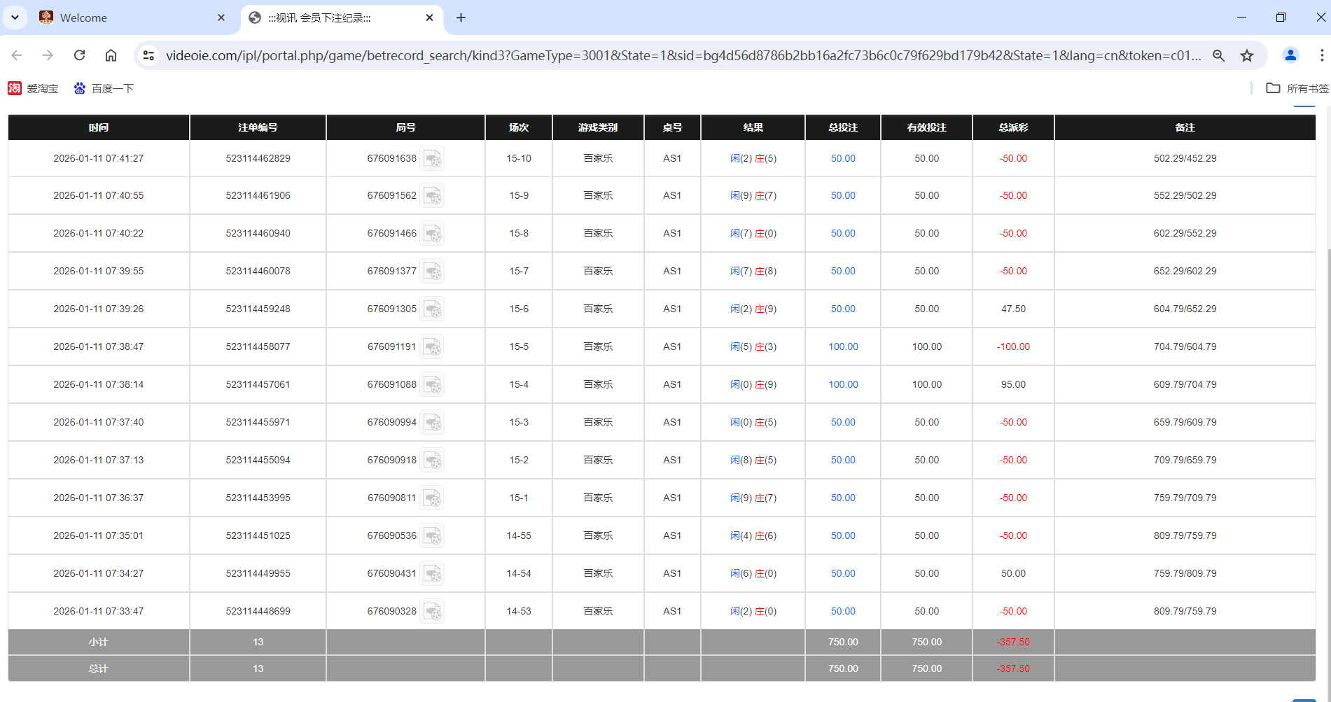Open a new browser tab
This screenshot has width=1331, height=702.
click(461, 17)
